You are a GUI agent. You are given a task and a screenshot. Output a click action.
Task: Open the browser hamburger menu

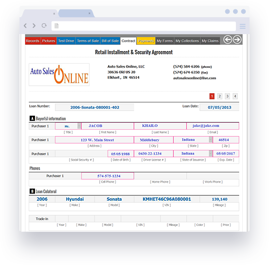coord(242,26)
